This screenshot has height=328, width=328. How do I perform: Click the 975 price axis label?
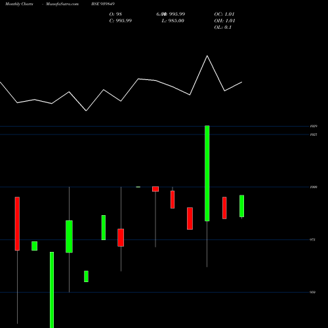pos(312,239)
